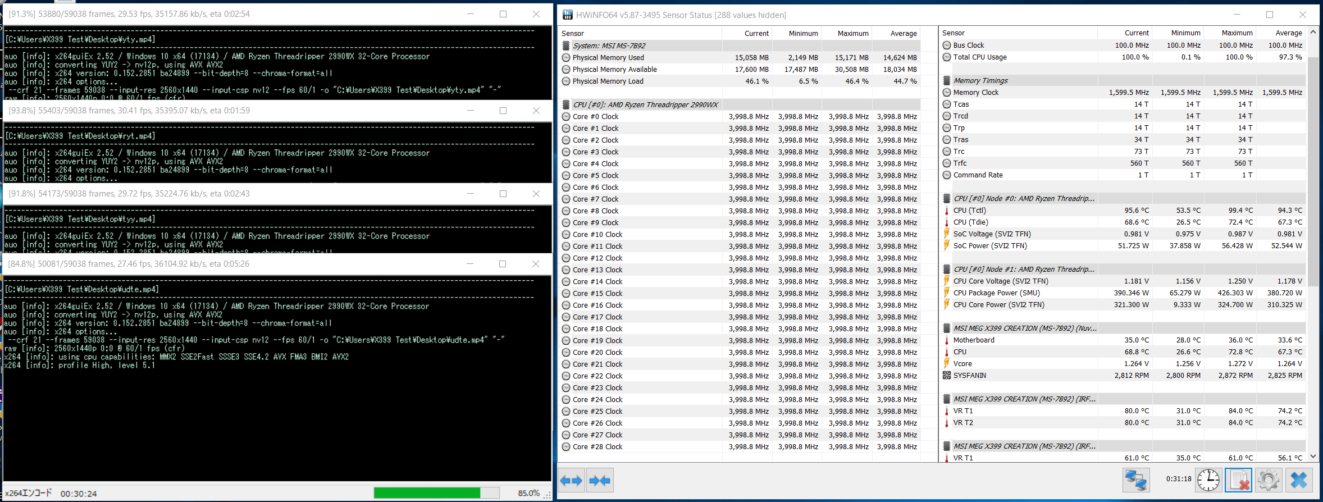Click the right pane scroll down arrow

(1313, 457)
